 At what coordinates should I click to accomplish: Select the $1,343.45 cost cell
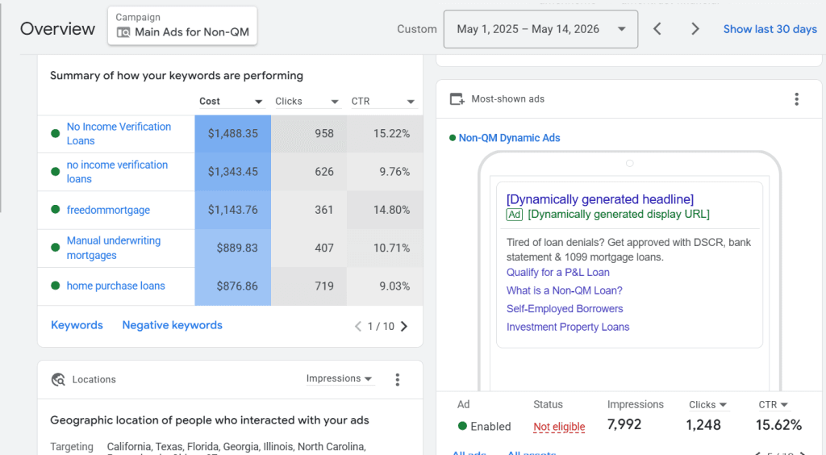(x=233, y=172)
